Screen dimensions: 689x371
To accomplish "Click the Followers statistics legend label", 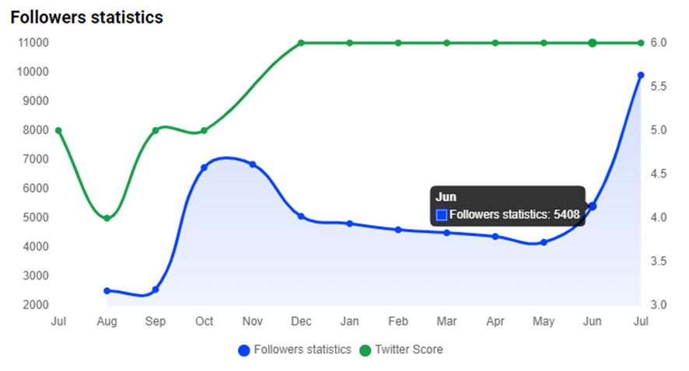I will pyautogui.click(x=303, y=350).
